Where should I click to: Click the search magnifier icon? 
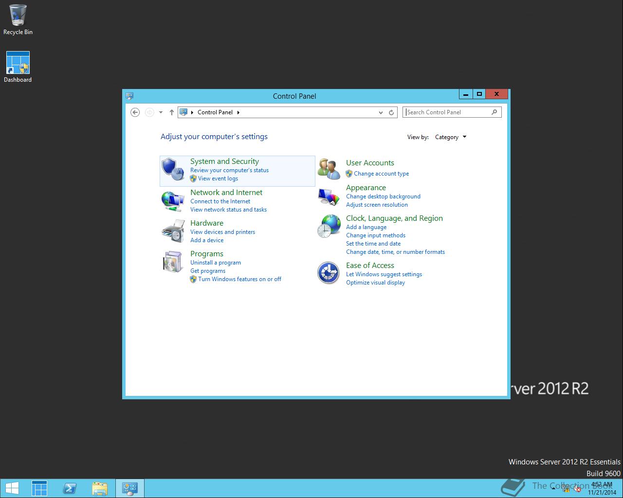point(495,112)
